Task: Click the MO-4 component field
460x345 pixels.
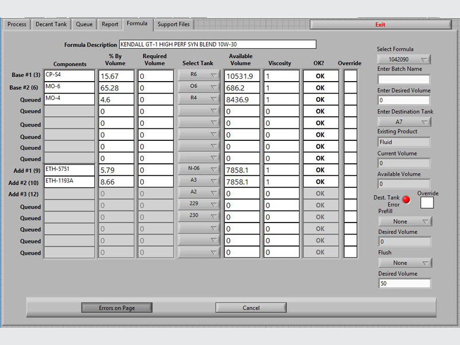Action: (70, 99)
